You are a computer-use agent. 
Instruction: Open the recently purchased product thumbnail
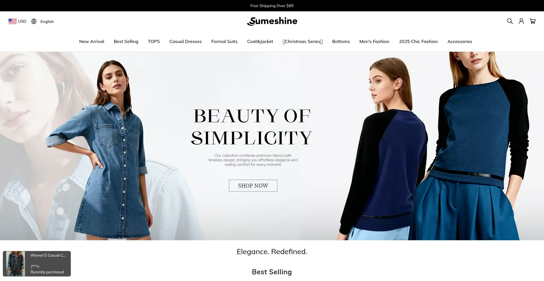[x=15, y=264]
